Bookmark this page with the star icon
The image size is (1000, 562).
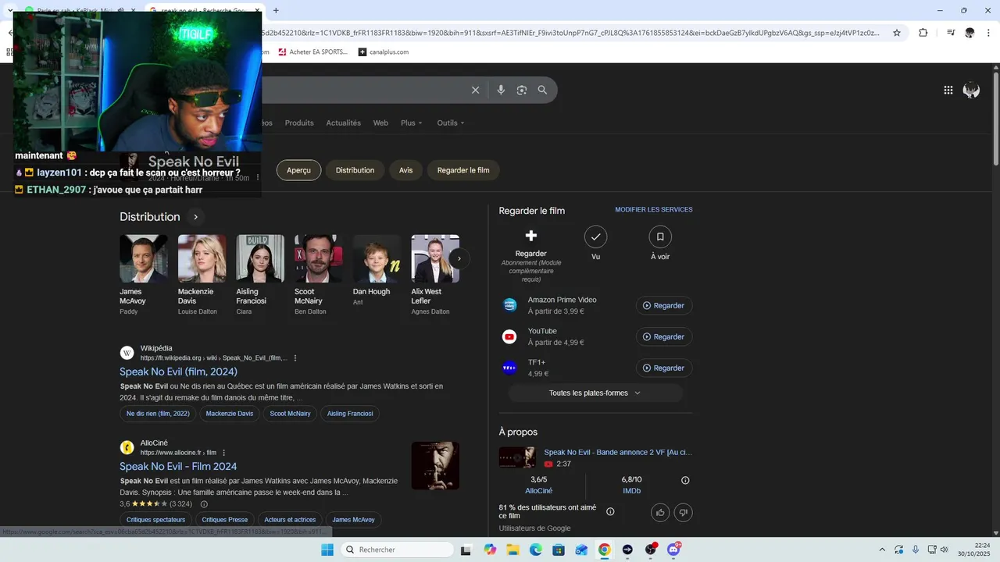897,33
